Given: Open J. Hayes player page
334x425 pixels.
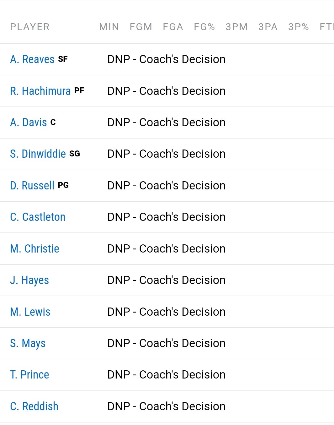Looking at the screenshot, I should click(x=29, y=280).
